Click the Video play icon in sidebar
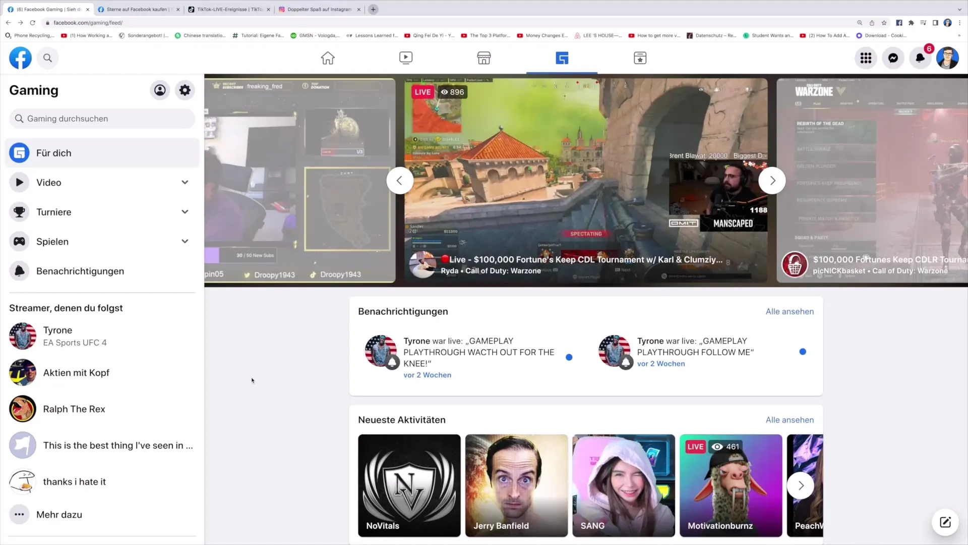The image size is (968, 545). pos(19,182)
